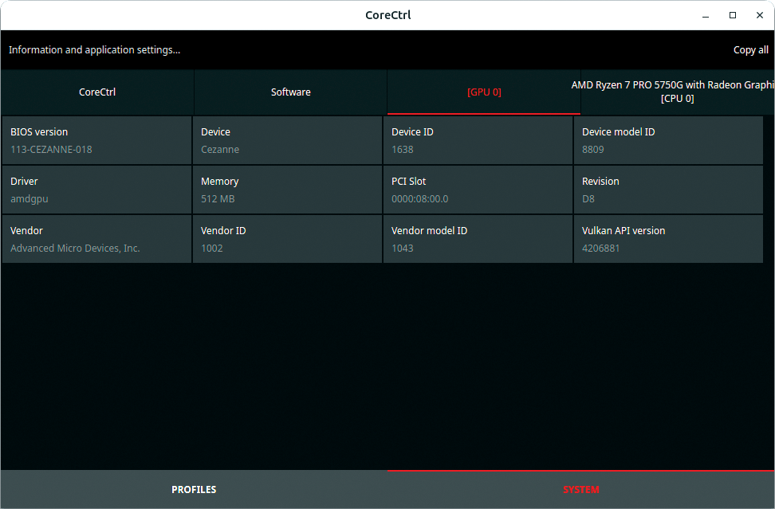Image resolution: width=775 pixels, height=509 pixels.
Task: Click the Driver value amdgpu
Action: [x=30, y=199]
